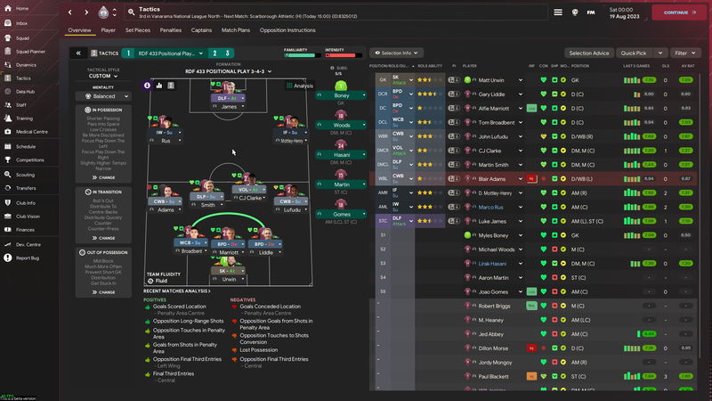
Task: Click the red injury icon on Blair Adams
Action: click(531, 179)
